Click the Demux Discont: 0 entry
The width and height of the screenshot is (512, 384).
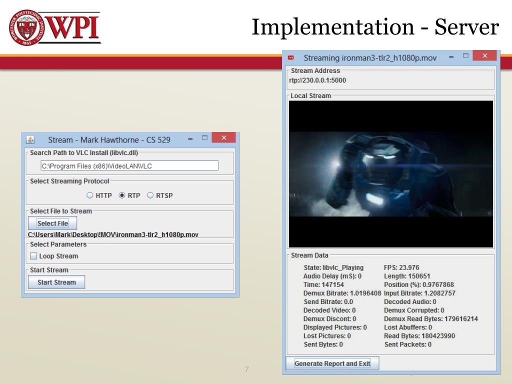point(330,318)
